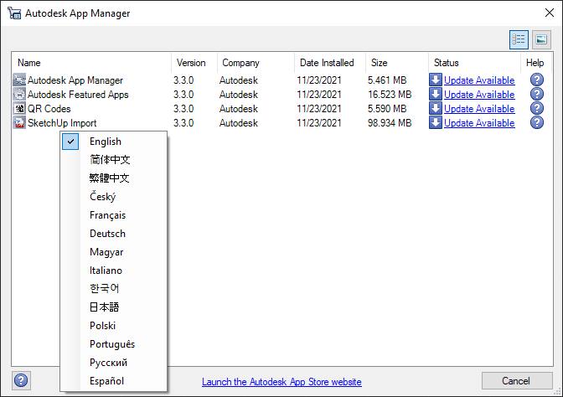Click download icon for QR Codes update
The width and height of the screenshot is (563, 397).
436,109
